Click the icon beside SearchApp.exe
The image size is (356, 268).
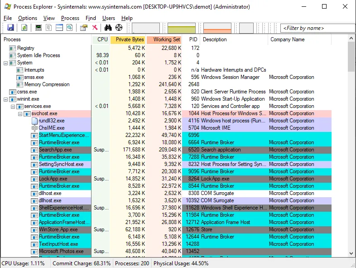[34, 150]
